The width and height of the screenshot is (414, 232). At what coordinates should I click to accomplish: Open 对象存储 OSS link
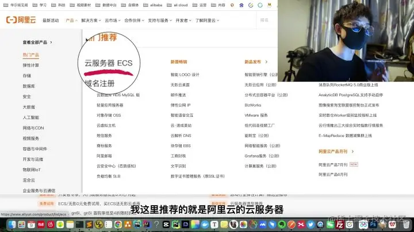109,115
